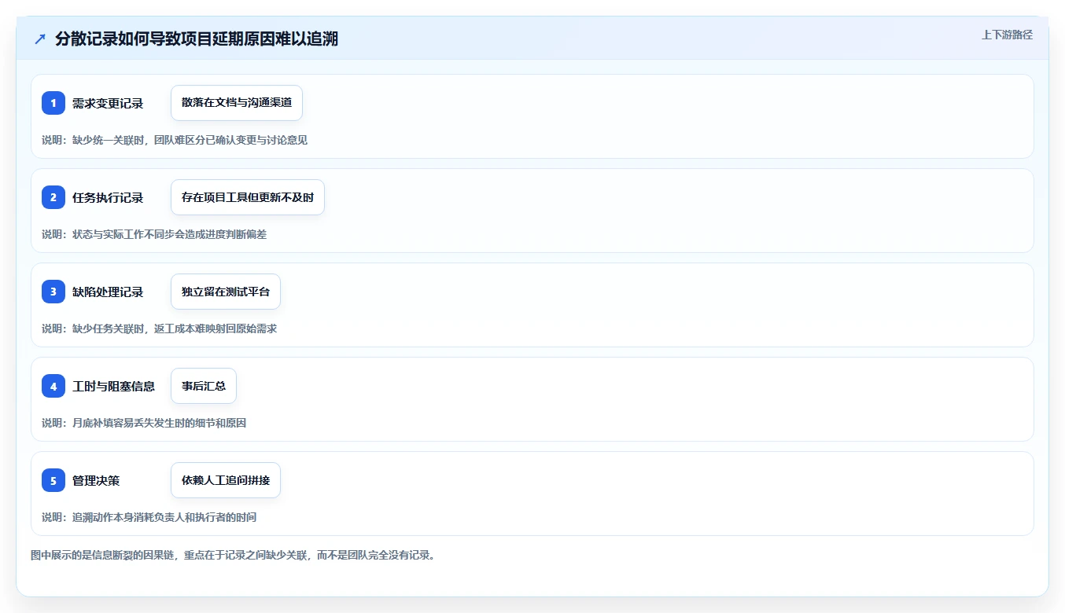Image resolution: width=1065 pixels, height=613 pixels.
Task: Click the 工时与阻塞信息 heading
Action: coord(113,386)
